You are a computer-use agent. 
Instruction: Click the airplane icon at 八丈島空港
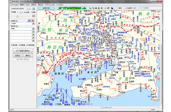pos(74,103)
